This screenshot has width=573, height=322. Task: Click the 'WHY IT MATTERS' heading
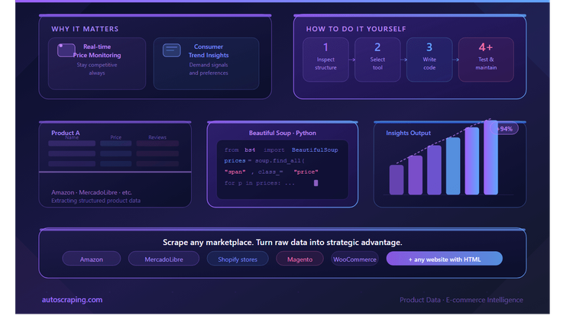tap(85, 29)
